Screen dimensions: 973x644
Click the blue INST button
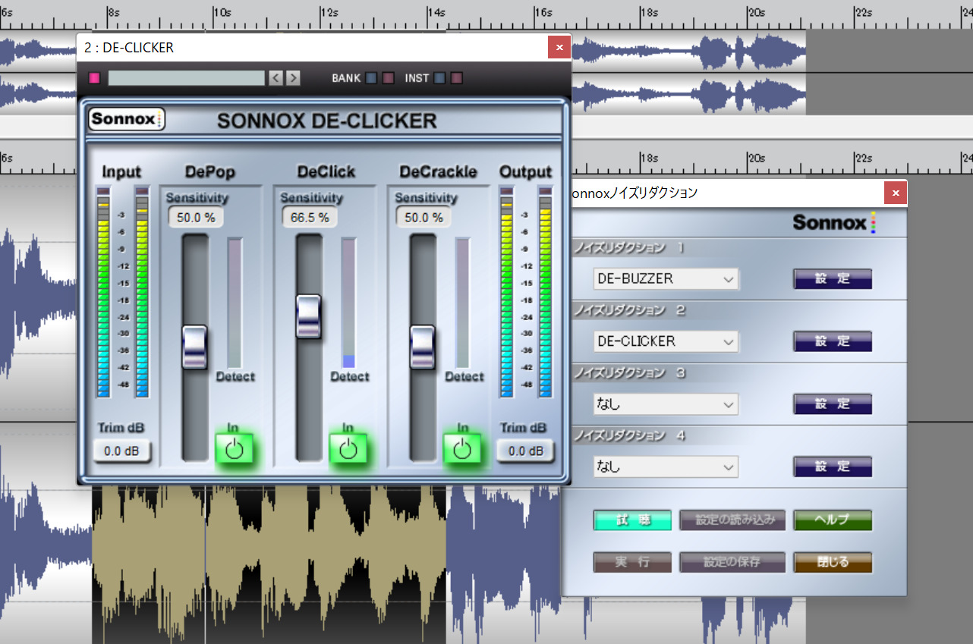[439, 78]
